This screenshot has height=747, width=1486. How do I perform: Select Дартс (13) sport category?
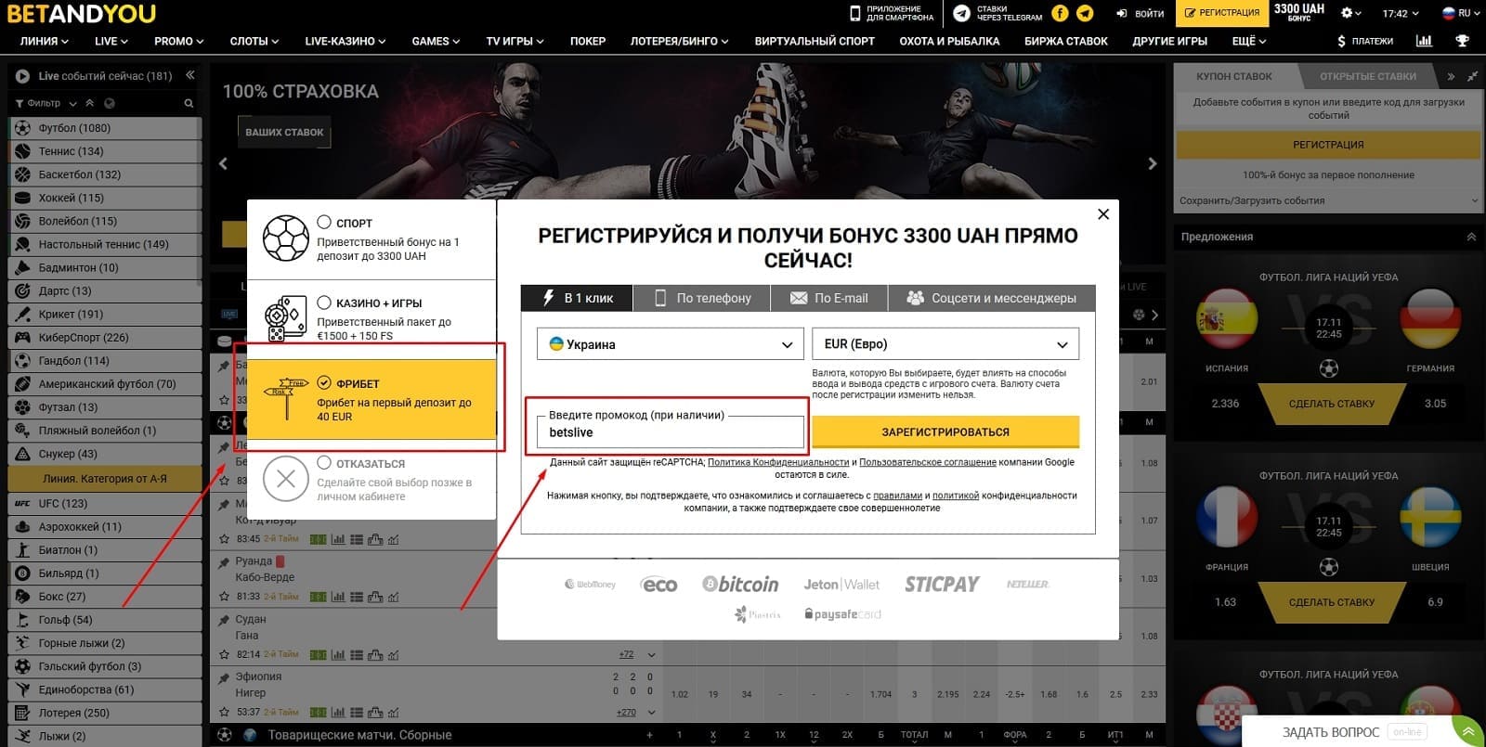105,290
